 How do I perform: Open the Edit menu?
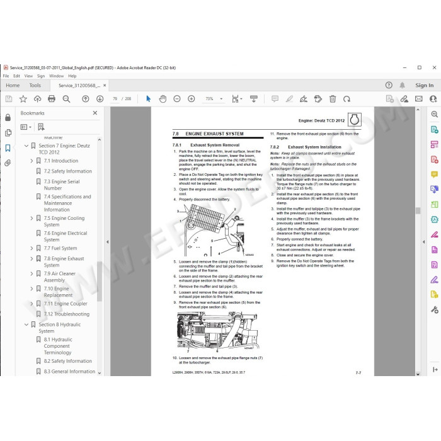coord(16,76)
